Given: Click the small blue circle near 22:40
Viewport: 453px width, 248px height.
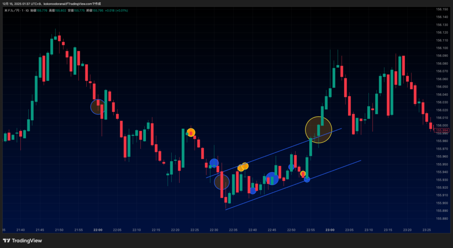Looking at the screenshot, I should tap(253, 191).
